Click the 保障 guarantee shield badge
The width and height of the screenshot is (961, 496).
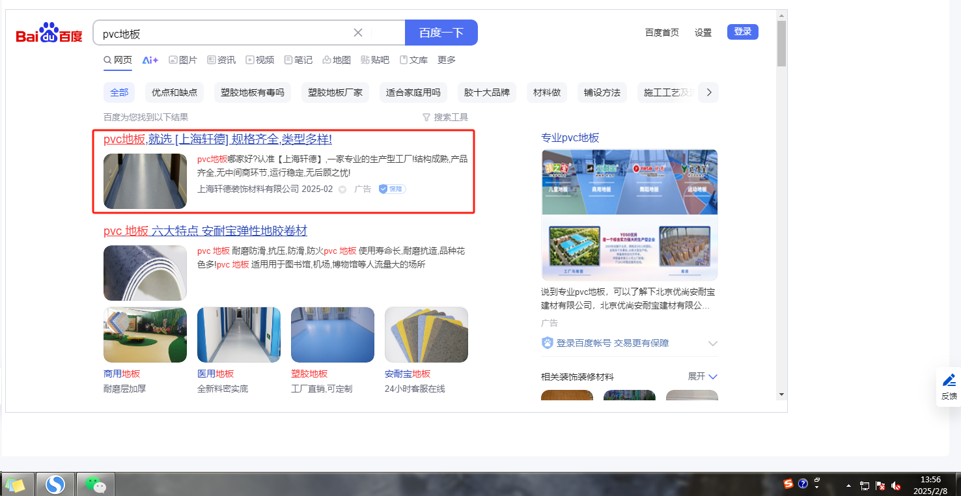click(393, 189)
